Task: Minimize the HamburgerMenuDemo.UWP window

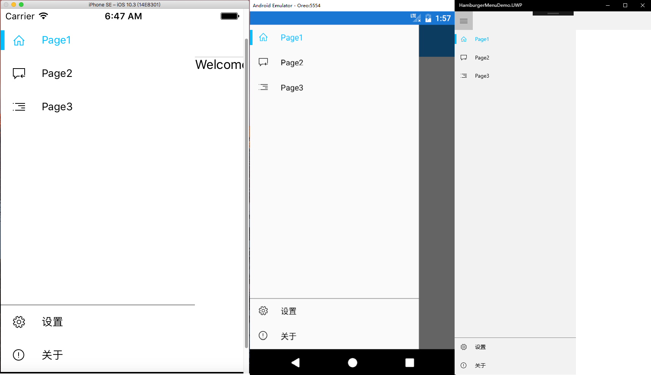Action: pyautogui.click(x=608, y=5)
